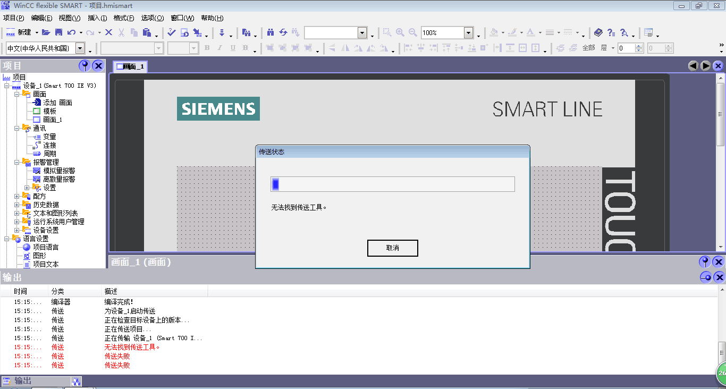Select 模板 in the project tree
726x389 pixels.
click(49, 111)
